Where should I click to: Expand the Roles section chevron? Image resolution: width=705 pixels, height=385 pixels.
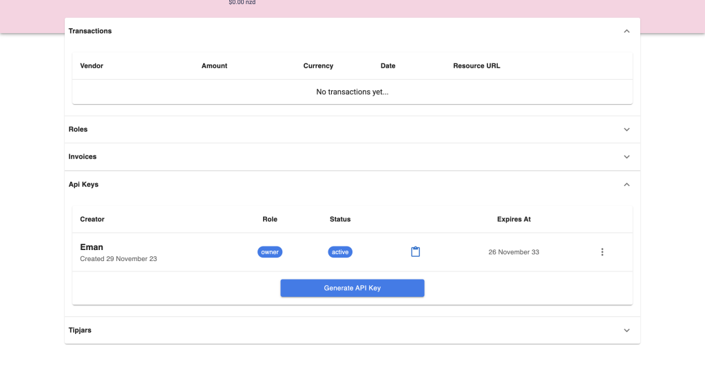pos(627,129)
